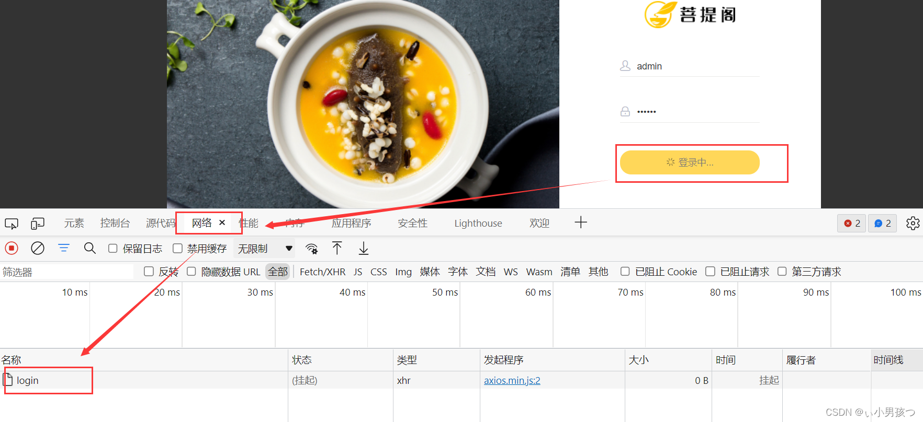Click the 筛选器 filter input field
The image size is (923, 422).
[x=67, y=272]
